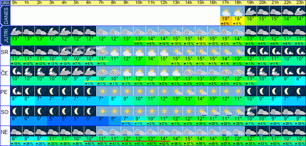Click the 12h column header
Screen dimensions: 306x146
point(164,3)
